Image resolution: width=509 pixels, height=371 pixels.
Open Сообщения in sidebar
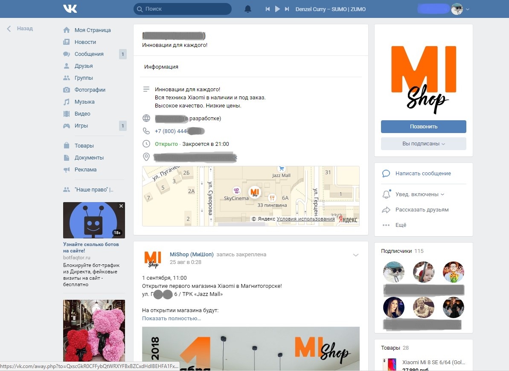89,54
